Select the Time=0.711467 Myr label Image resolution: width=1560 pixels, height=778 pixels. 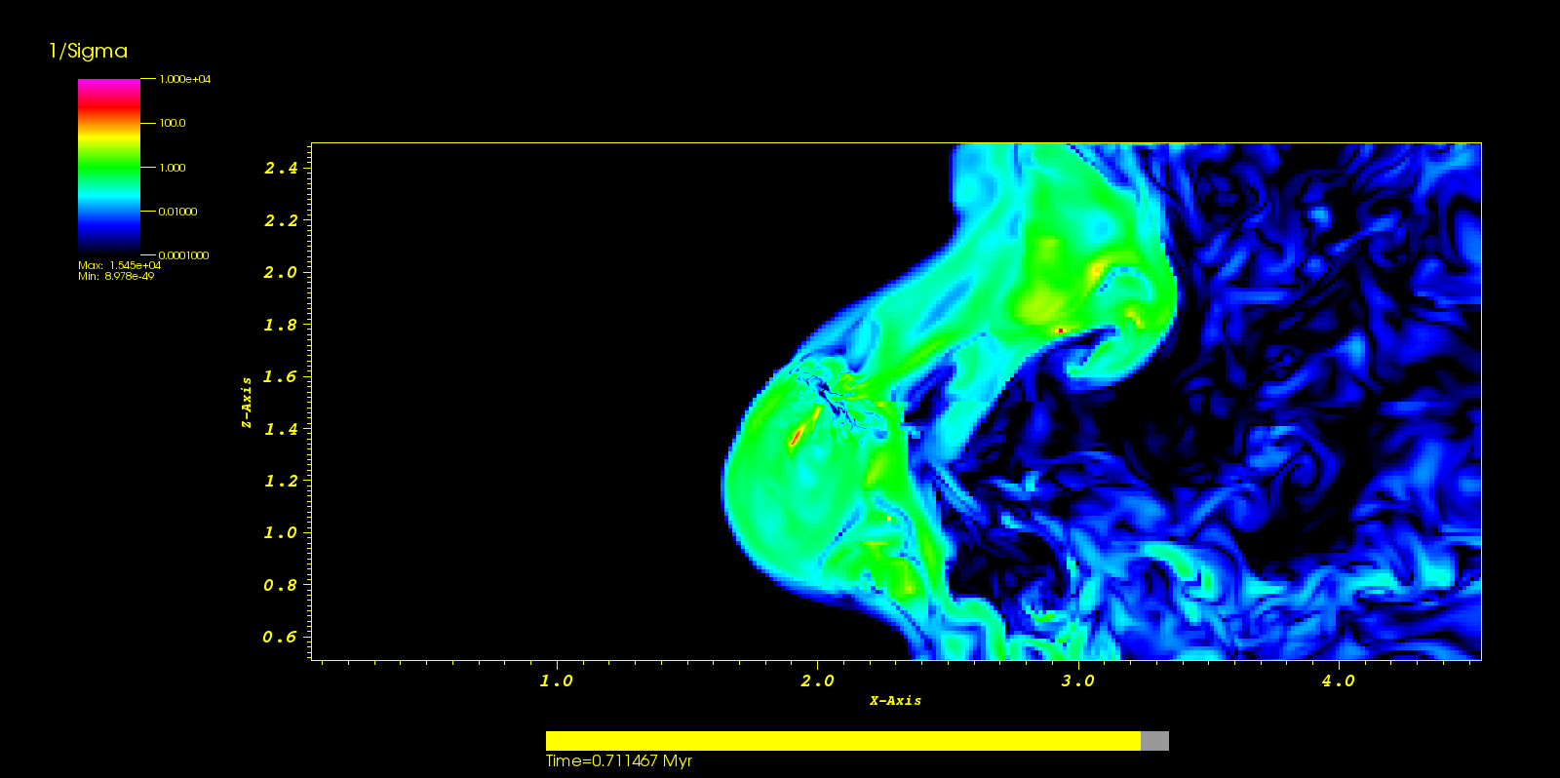click(x=619, y=761)
